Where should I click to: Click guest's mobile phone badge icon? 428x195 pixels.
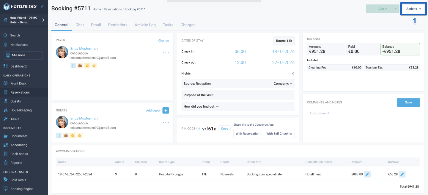point(59,135)
